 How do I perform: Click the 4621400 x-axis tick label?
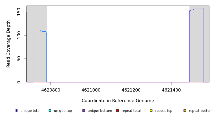point(171,90)
